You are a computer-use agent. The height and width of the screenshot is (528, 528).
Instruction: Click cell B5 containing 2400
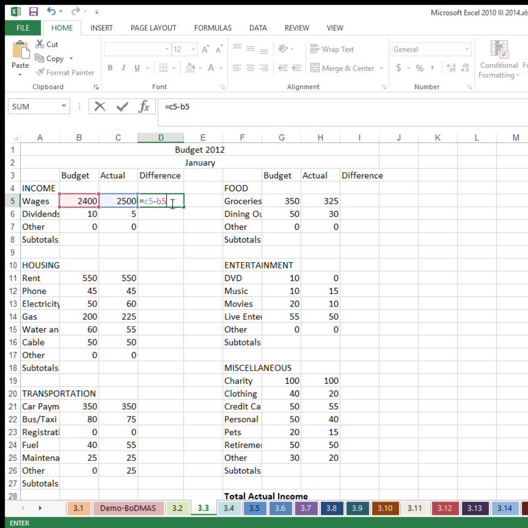(x=79, y=201)
